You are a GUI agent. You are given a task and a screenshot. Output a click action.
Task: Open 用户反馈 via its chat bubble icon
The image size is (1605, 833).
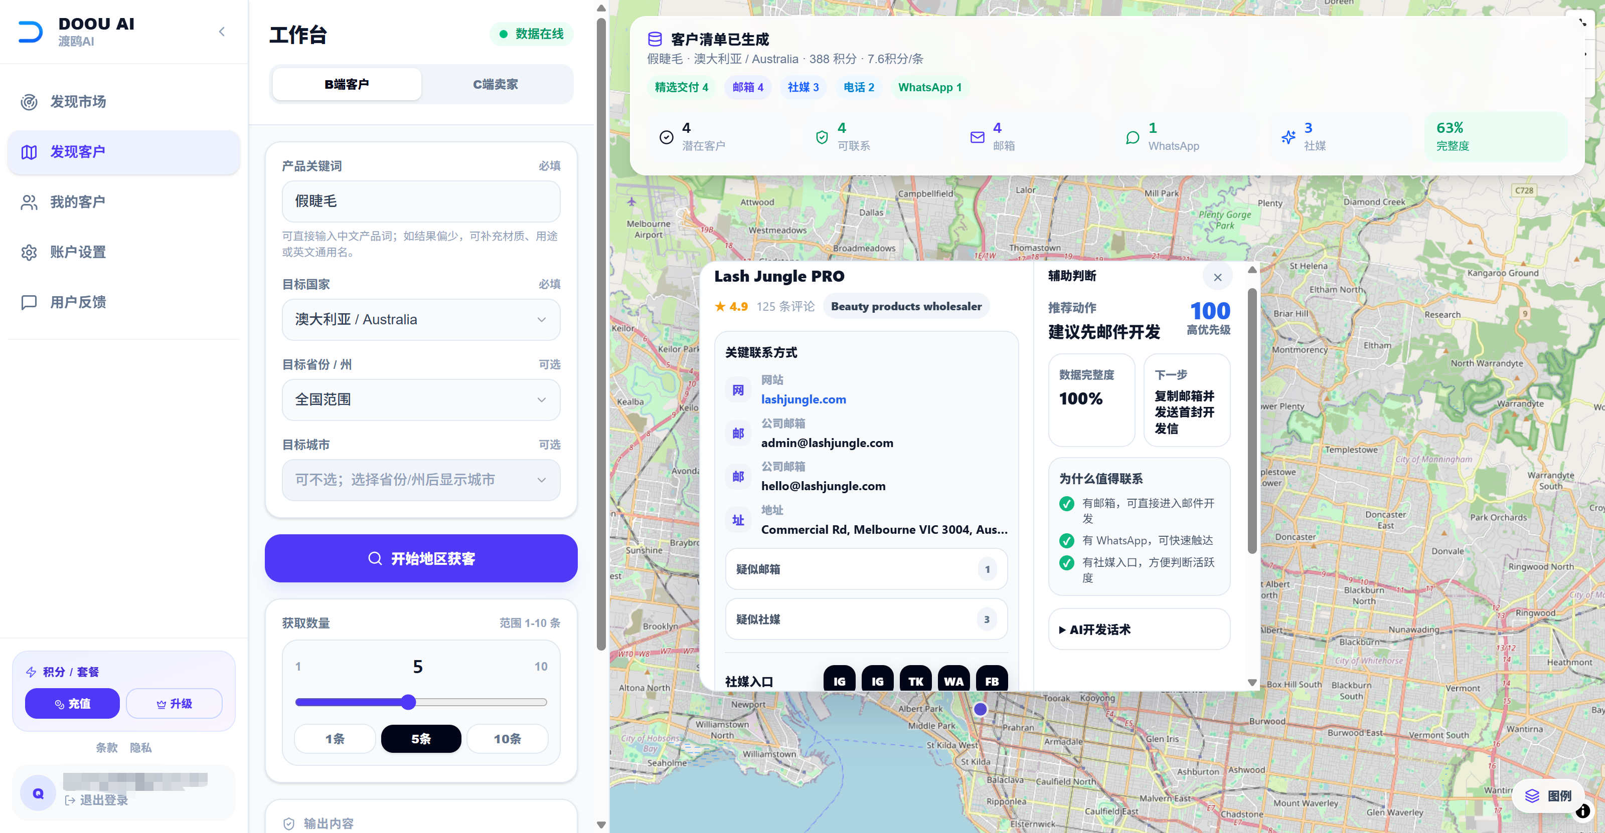(x=29, y=303)
